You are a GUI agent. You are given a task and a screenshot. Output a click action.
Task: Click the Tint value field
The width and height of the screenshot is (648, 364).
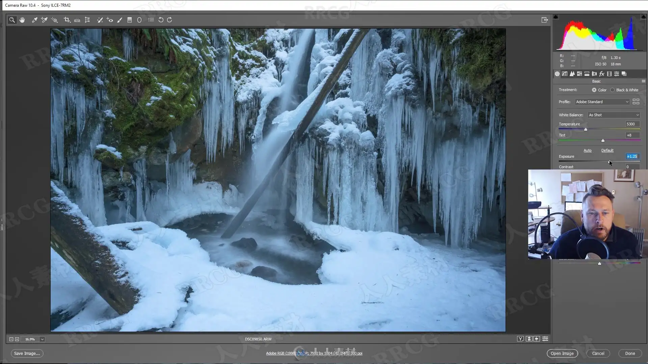pyautogui.click(x=632, y=135)
